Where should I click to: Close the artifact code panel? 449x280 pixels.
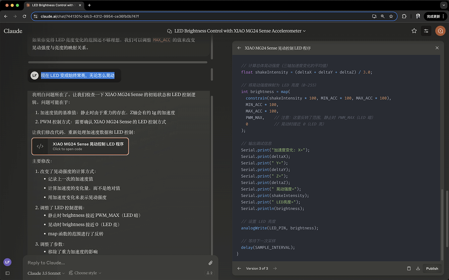[x=437, y=48]
